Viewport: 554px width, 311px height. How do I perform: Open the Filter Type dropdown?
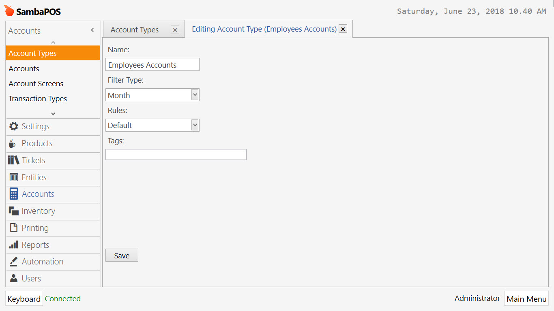(195, 94)
